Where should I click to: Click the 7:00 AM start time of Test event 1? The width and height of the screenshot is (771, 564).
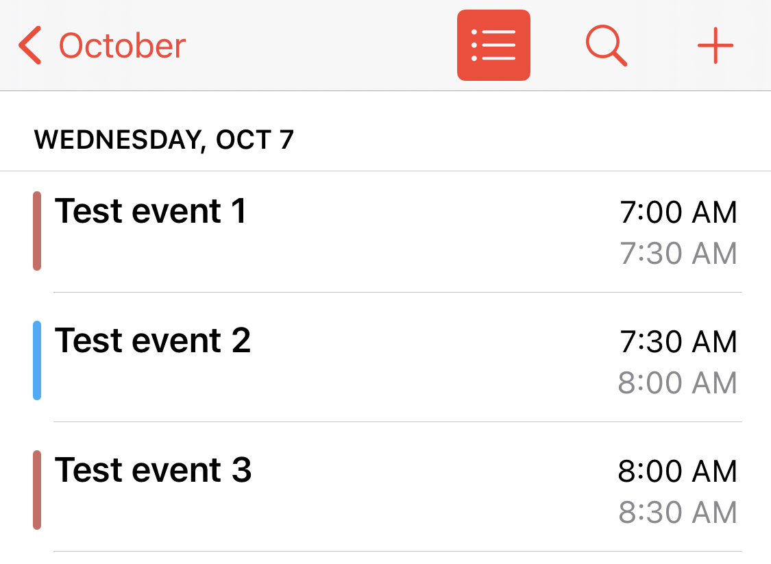click(678, 212)
